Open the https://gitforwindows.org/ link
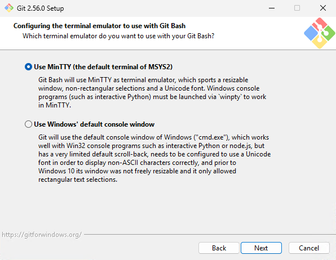This screenshot has width=336, height=260. click(x=42, y=235)
